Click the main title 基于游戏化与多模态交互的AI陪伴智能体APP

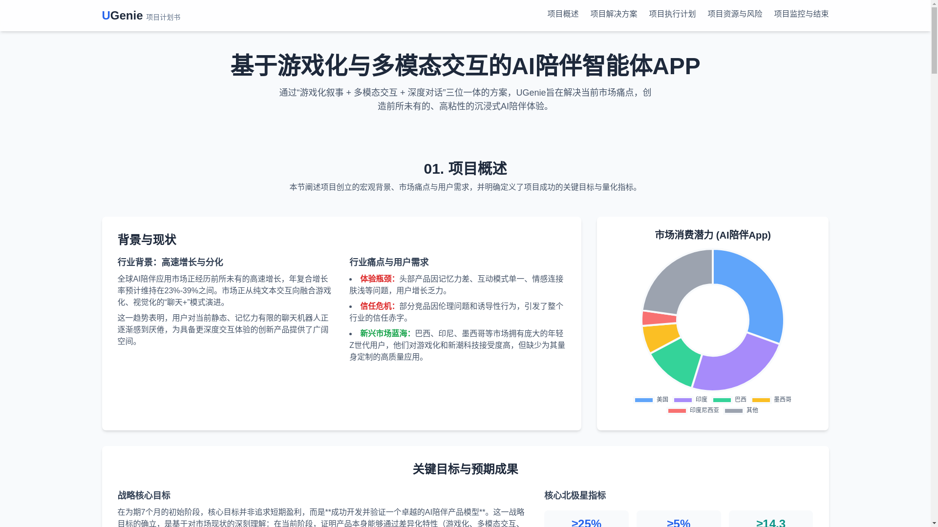tap(465, 66)
